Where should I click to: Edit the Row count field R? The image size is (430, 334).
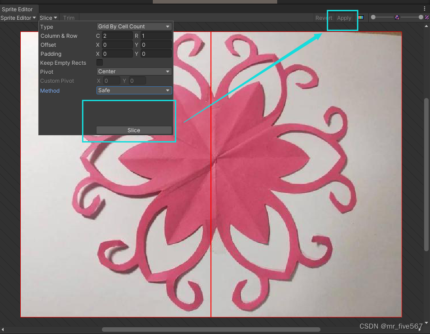click(x=156, y=36)
